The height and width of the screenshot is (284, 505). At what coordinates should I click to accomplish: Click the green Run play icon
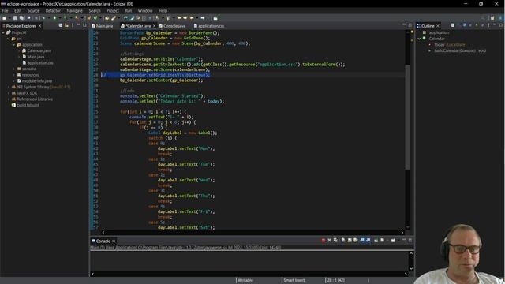click(x=54, y=18)
